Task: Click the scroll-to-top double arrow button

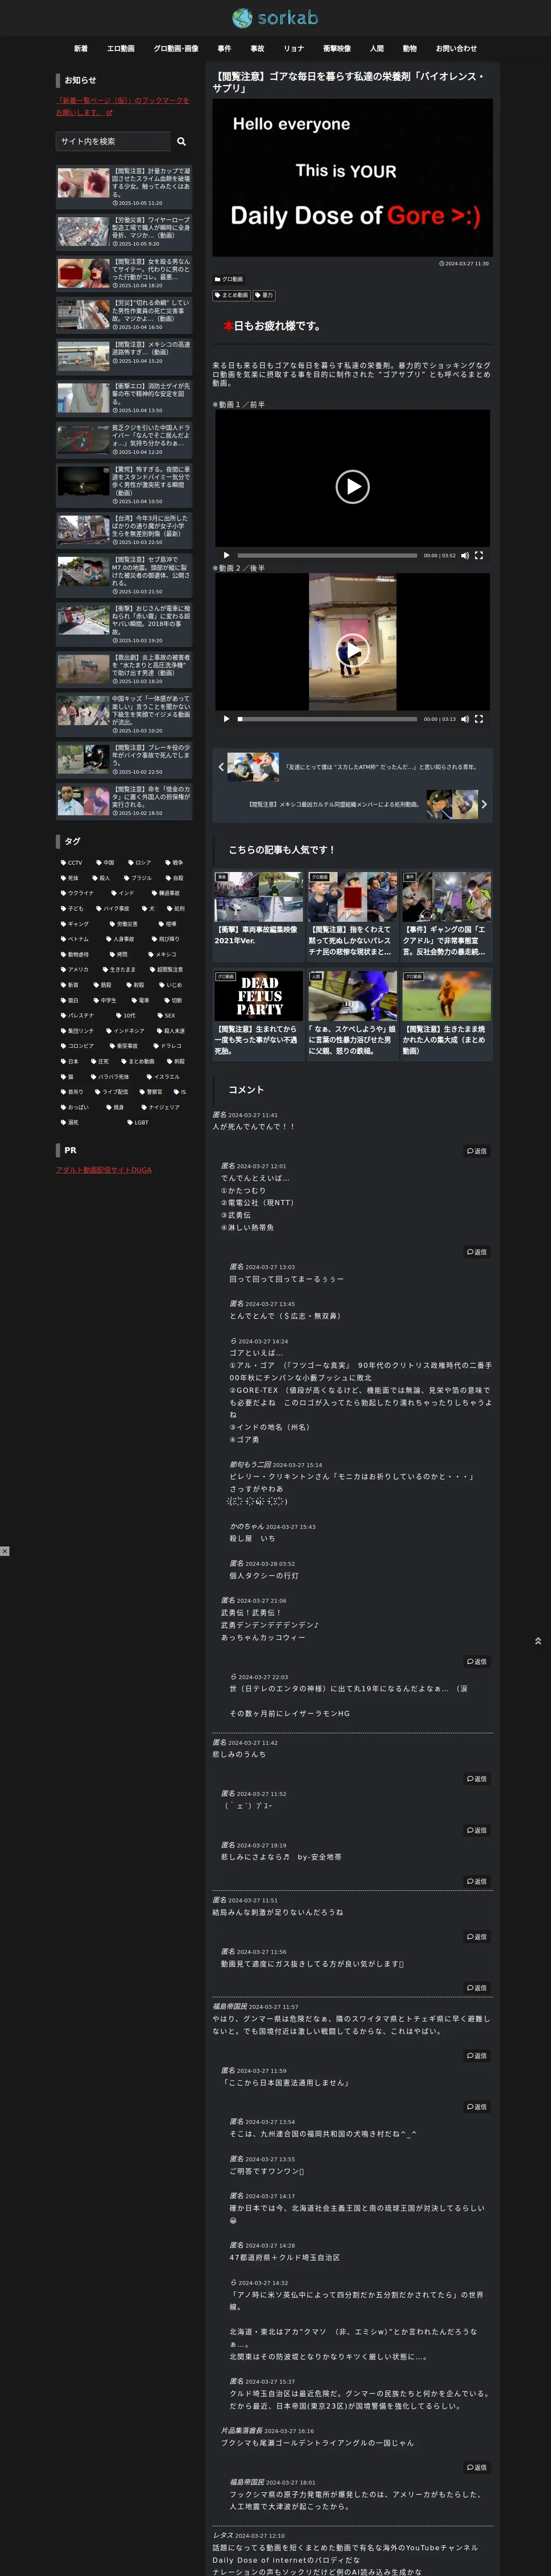Action: [538, 1641]
